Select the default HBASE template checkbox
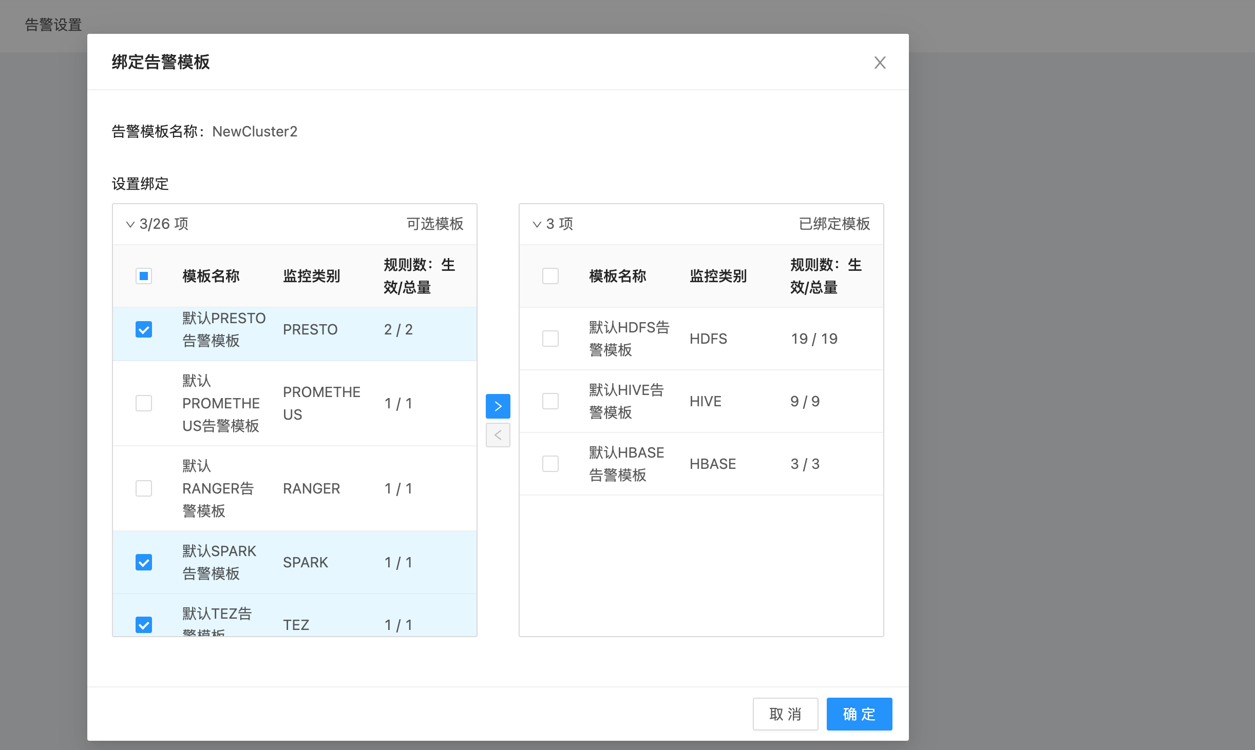The height and width of the screenshot is (750, 1255). pyautogui.click(x=550, y=464)
